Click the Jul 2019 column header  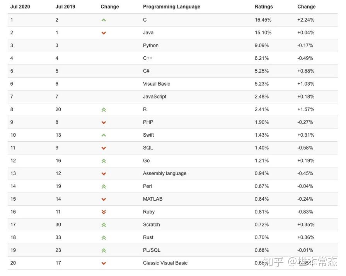click(65, 7)
